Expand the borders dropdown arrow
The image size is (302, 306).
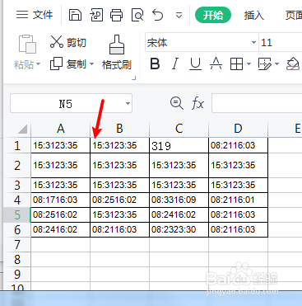pyautogui.click(x=249, y=64)
